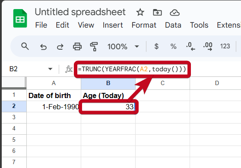The height and width of the screenshot is (168, 241).
Task: Open the Edit menu
Action: (x=62, y=25)
